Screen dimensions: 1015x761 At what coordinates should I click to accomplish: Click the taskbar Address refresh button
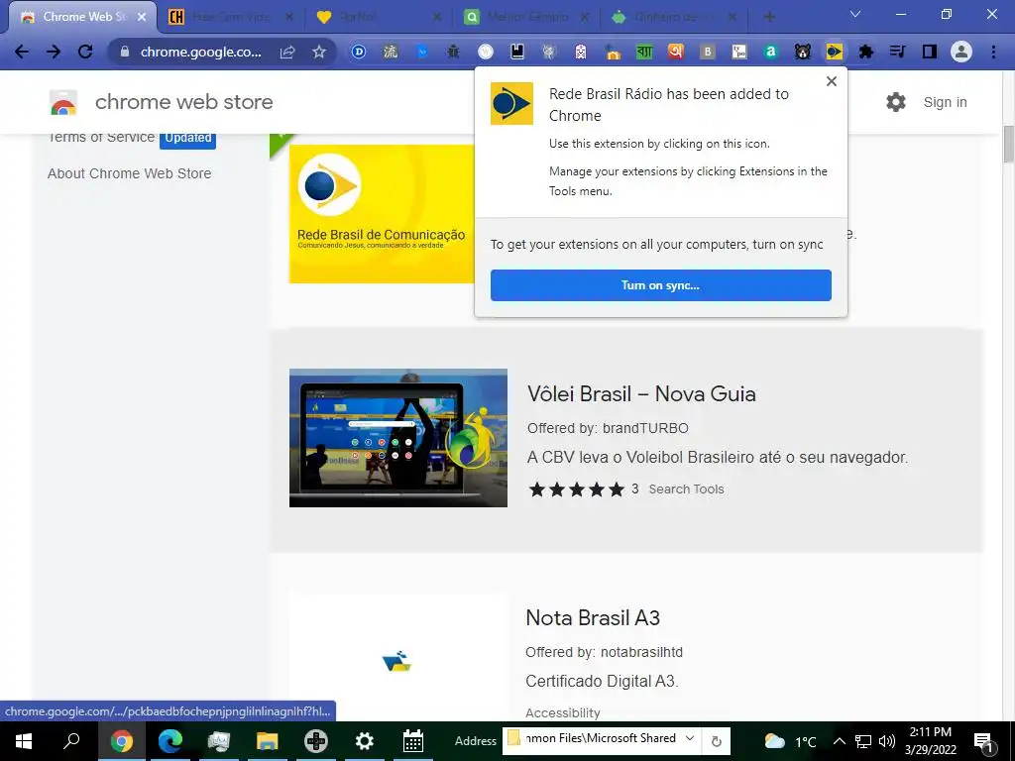[x=717, y=741]
